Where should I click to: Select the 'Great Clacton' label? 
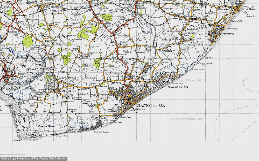142,80
